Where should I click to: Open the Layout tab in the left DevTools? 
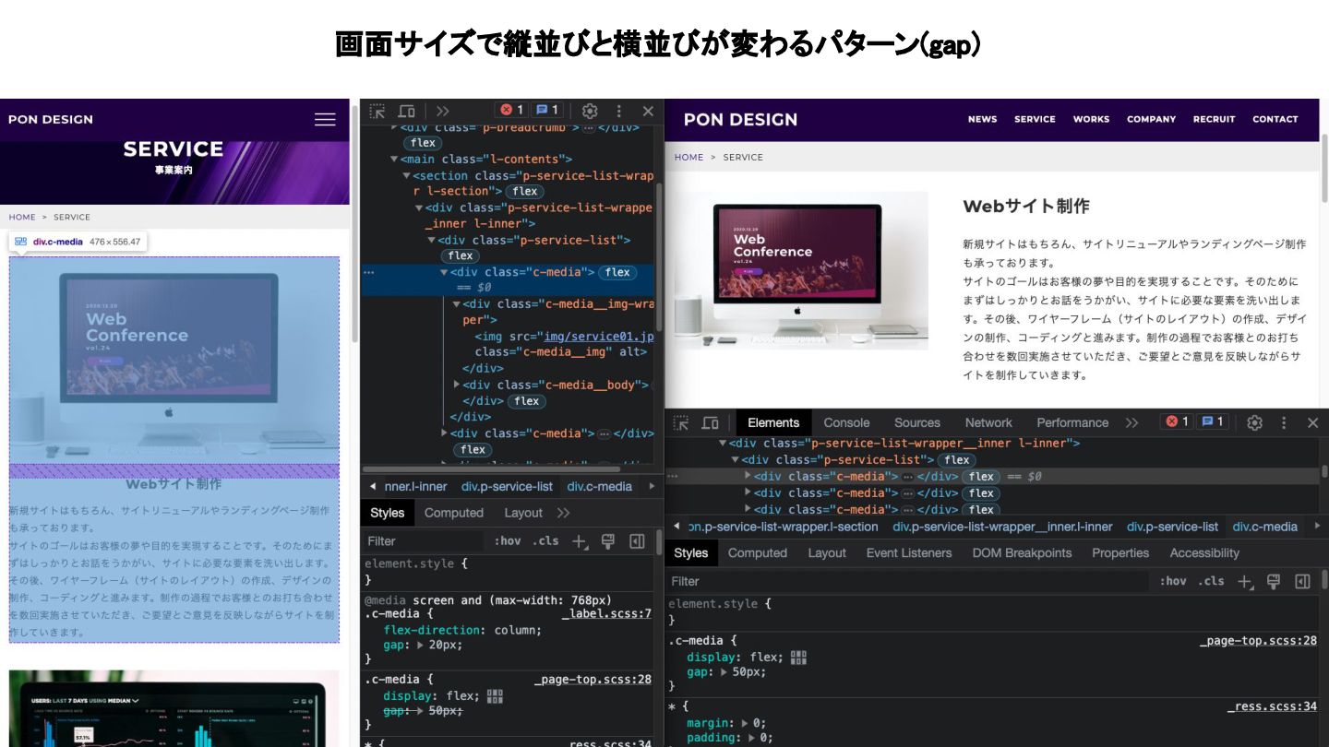tap(523, 513)
